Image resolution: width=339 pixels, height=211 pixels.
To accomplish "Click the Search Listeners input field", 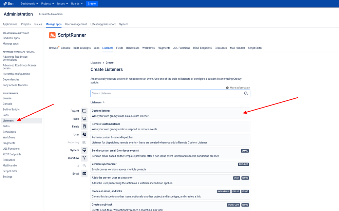I will coord(153,93).
